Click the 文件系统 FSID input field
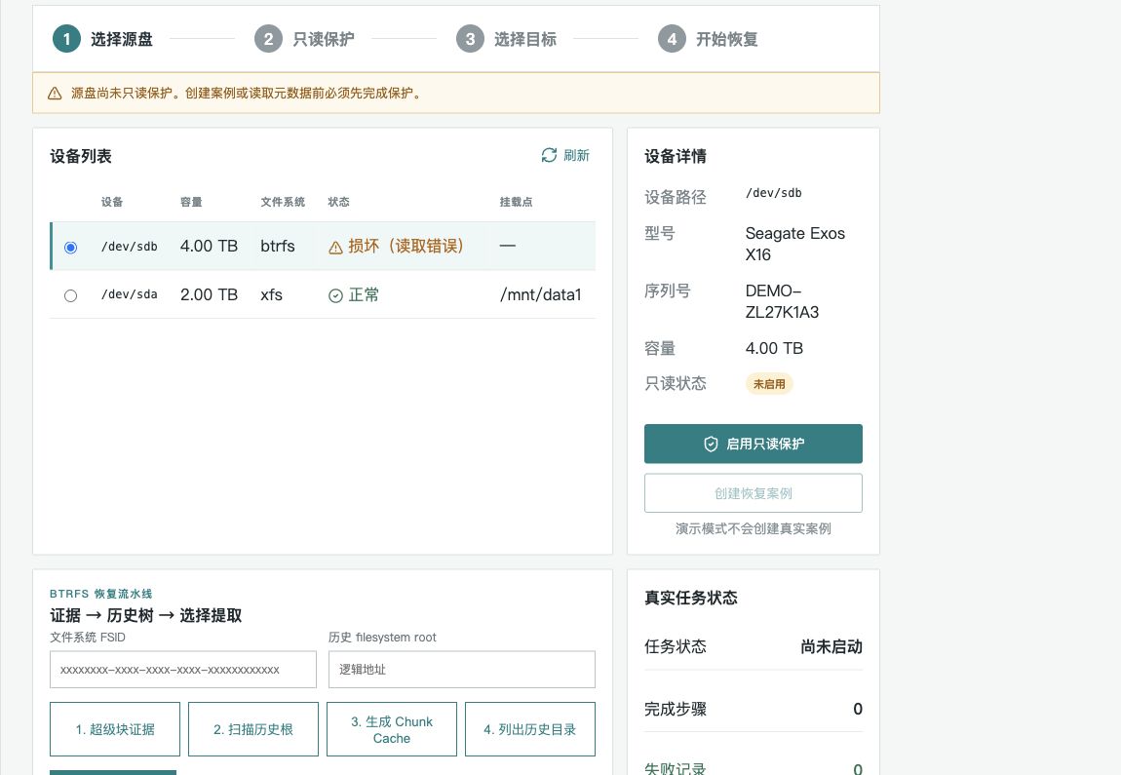Viewport: 1121px width, 775px height. pos(183,669)
